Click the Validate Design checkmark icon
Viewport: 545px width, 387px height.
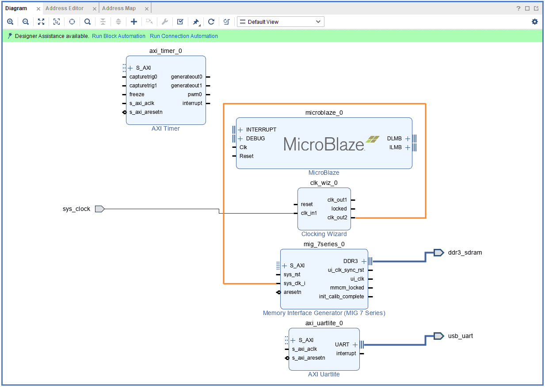point(180,22)
